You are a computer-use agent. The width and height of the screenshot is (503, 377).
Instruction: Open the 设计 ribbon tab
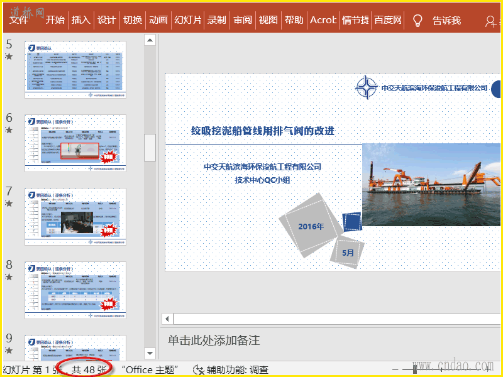[x=106, y=20]
